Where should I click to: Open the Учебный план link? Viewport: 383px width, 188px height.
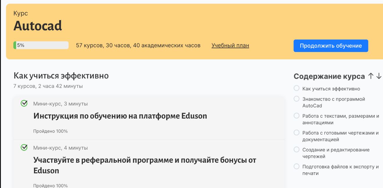[230, 45]
